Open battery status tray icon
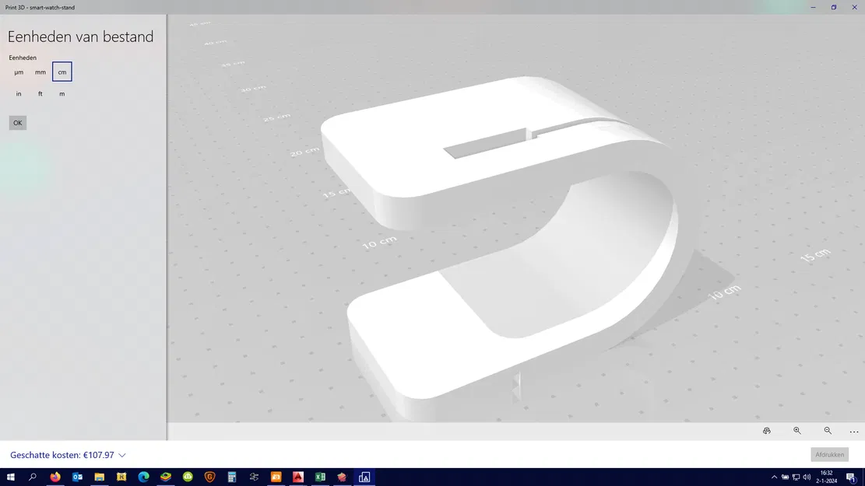Screen dimensions: 865x486 click(785, 477)
